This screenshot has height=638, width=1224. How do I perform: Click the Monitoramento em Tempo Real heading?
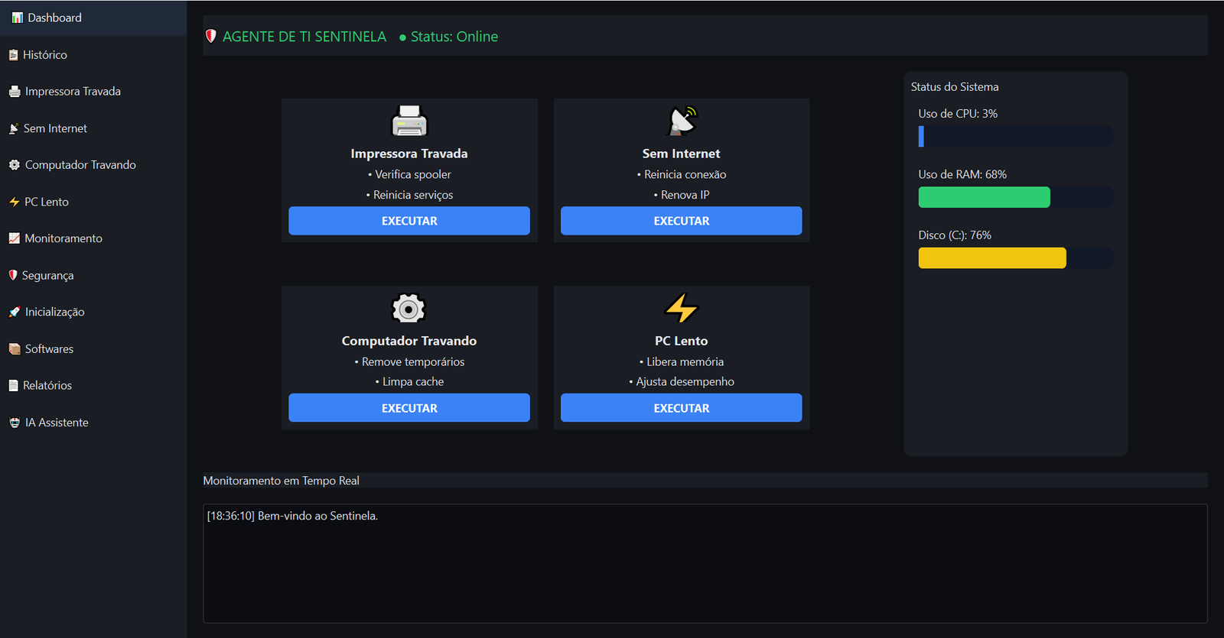tap(281, 481)
